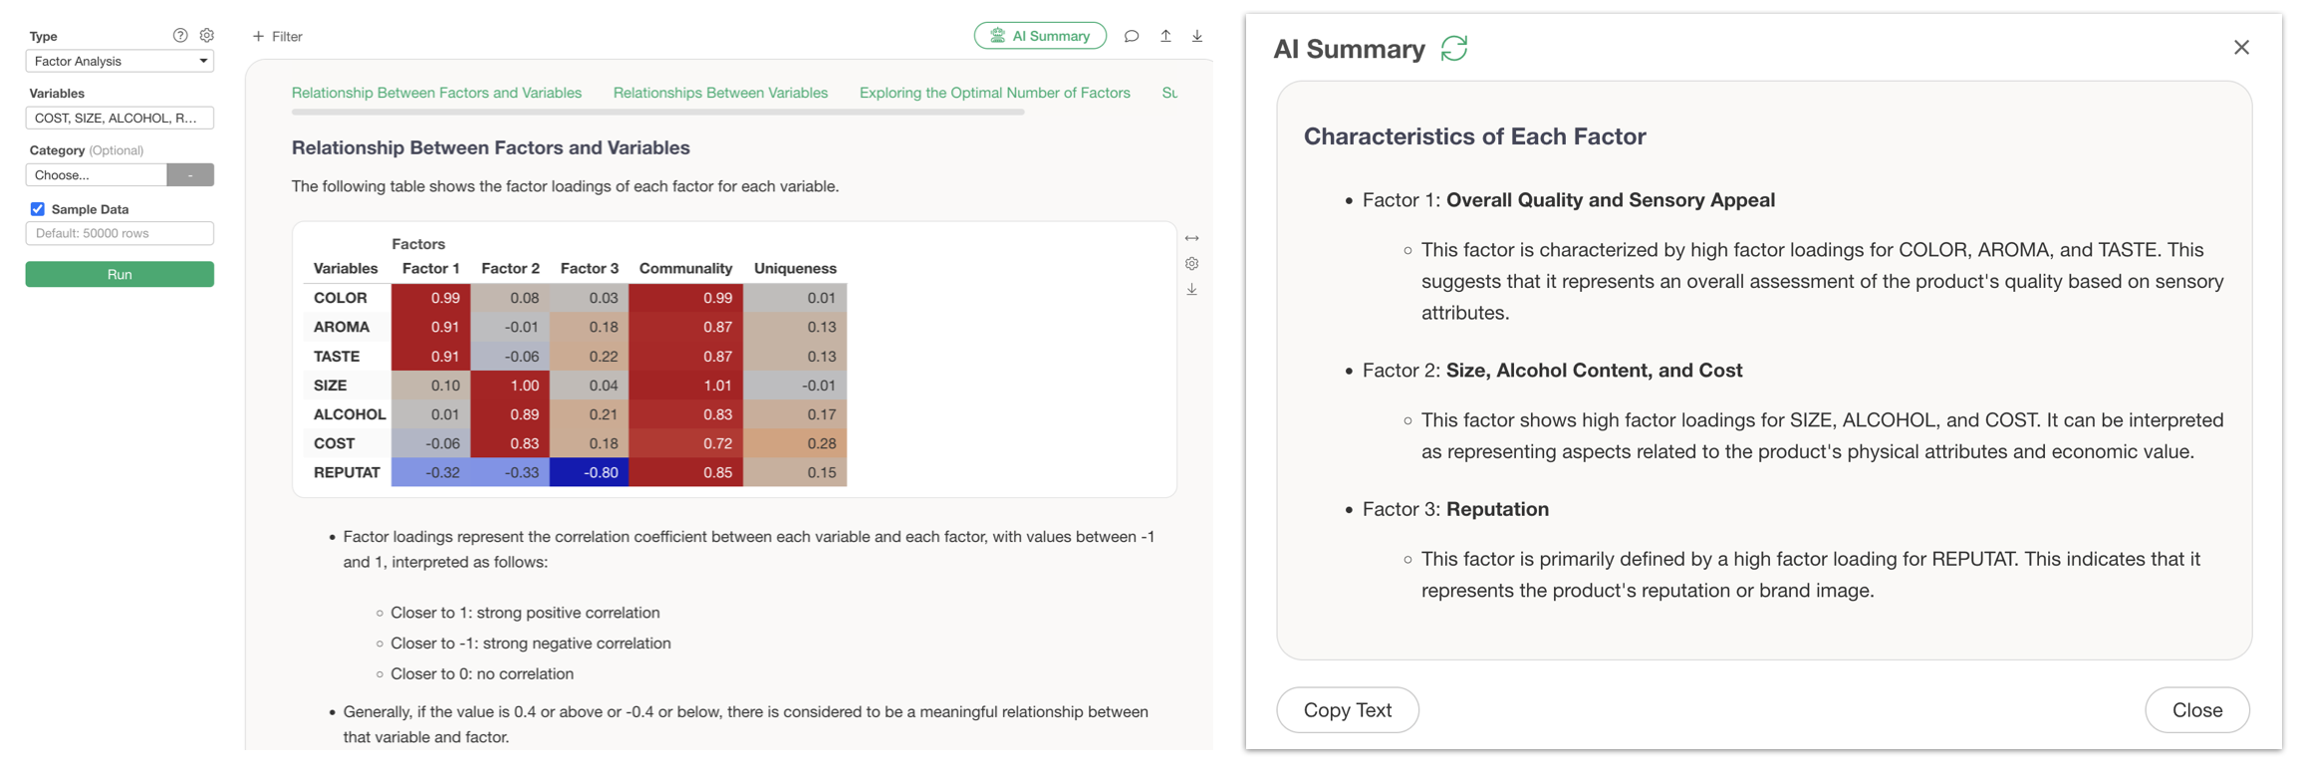2297x779 pixels.
Task: Switch to Relationships Between Variables tab
Action: tap(720, 93)
